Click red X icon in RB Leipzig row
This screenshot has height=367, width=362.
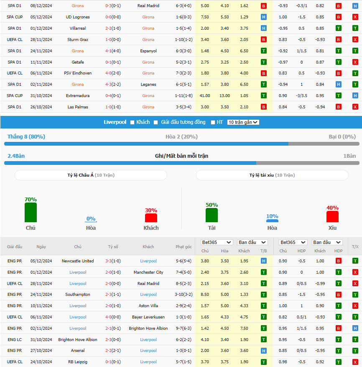point(355,362)
